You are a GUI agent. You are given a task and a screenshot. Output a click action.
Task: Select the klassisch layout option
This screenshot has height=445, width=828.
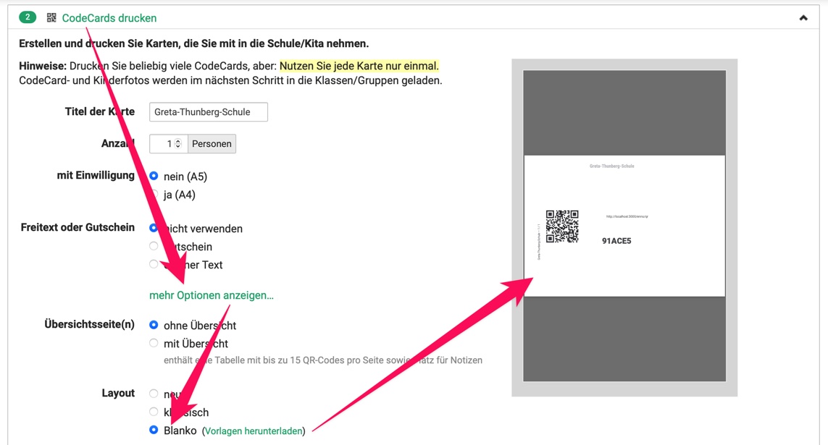pos(154,412)
